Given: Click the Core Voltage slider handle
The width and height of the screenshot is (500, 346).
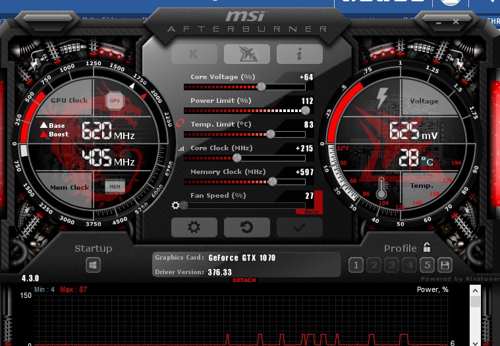Looking at the screenshot, I should coord(262,86).
